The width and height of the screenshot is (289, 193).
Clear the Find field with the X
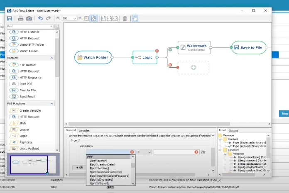coord(51,27)
